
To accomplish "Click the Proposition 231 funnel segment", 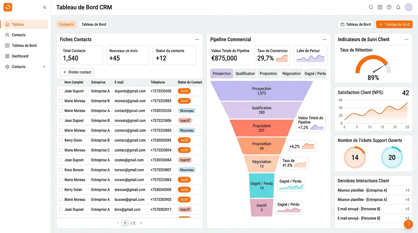I will [x=262, y=128].
